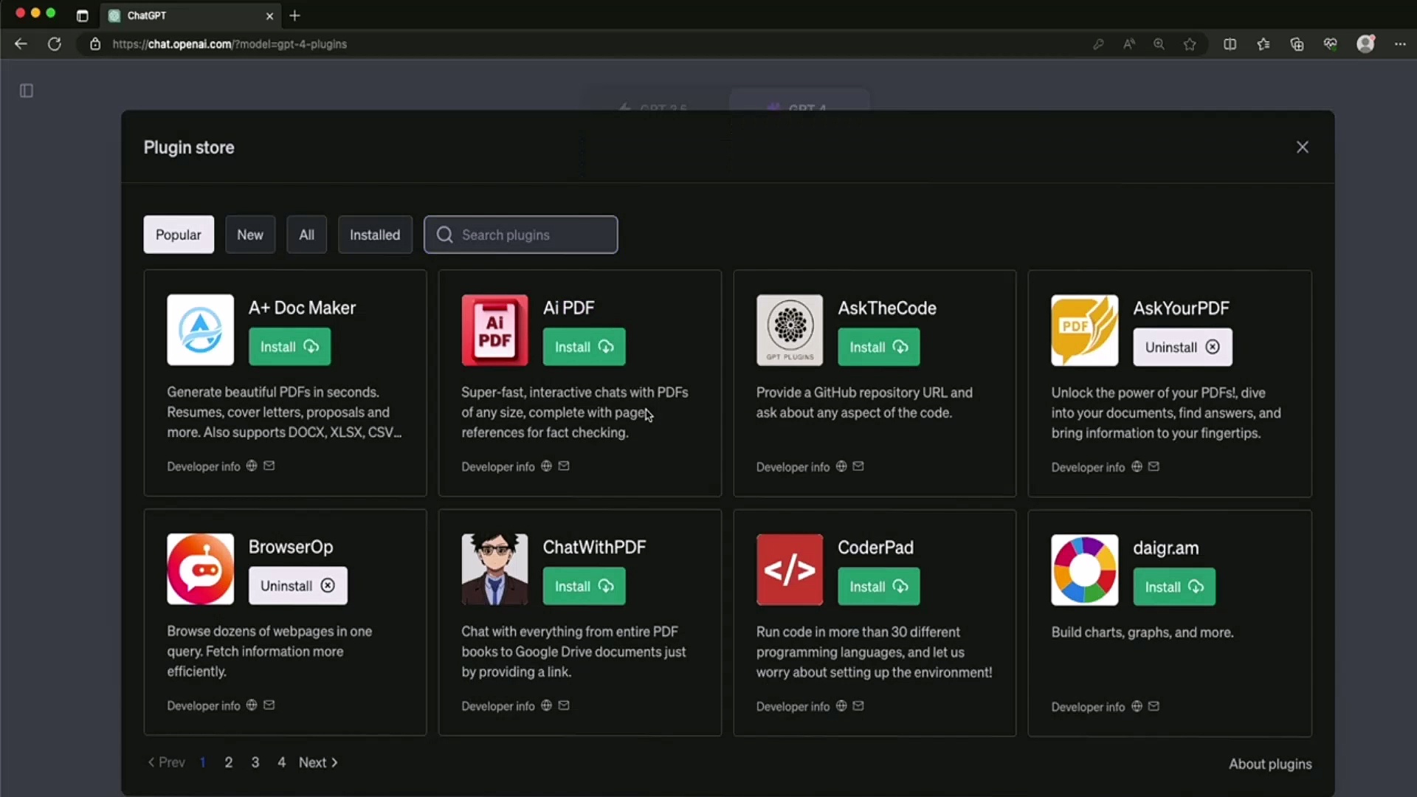Open page 3 of plugin list
1417x797 pixels.
pos(255,762)
